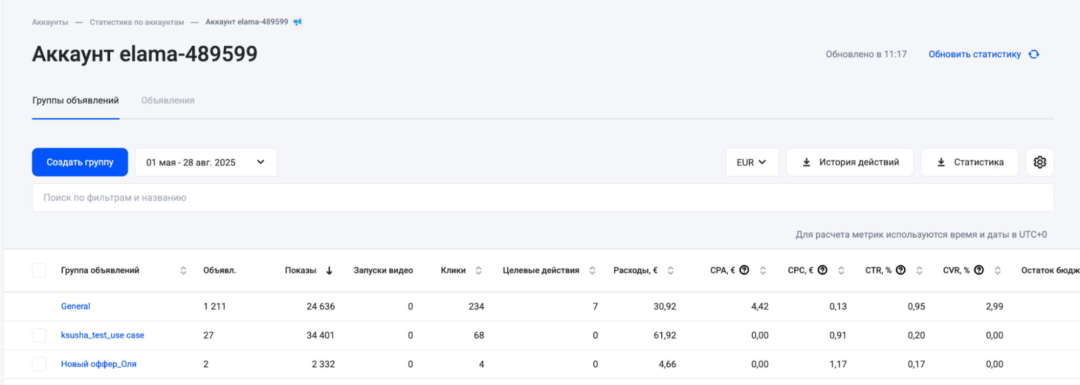Click the CPC help question mark icon
The width and height of the screenshot is (1080, 385).
click(x=822, y=270)
